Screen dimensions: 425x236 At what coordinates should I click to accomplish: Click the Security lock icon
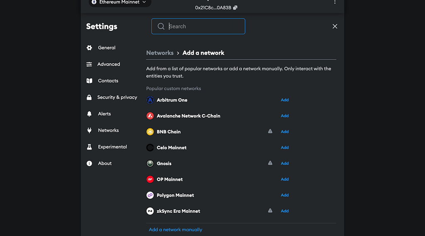(89, 97)
